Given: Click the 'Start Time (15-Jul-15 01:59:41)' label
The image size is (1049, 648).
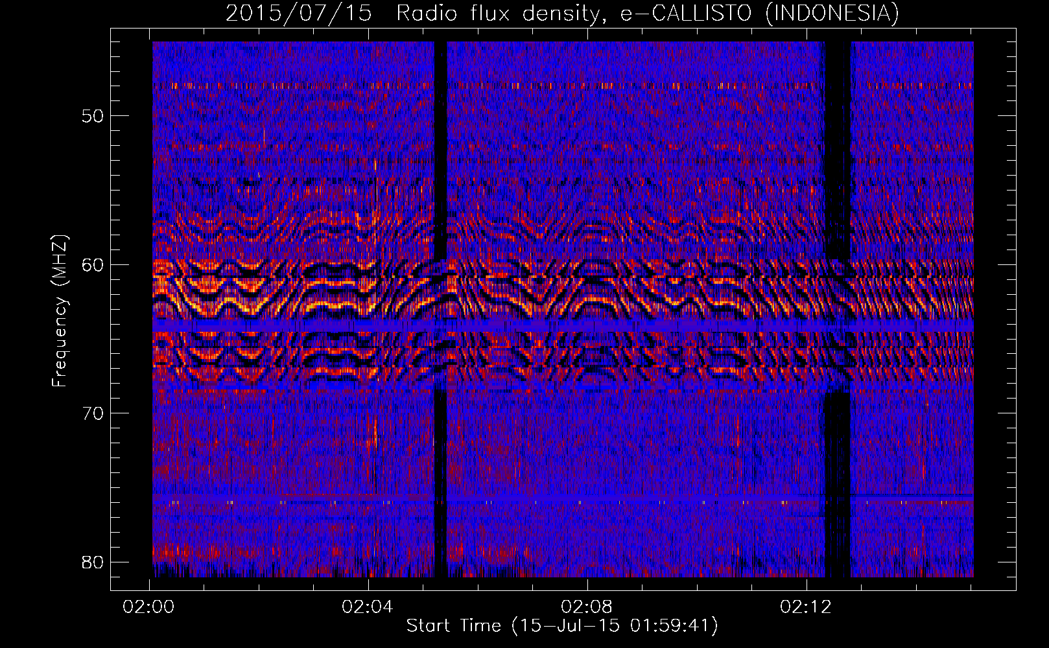Looking at the screenshot, I should click(x=562, y=626).
